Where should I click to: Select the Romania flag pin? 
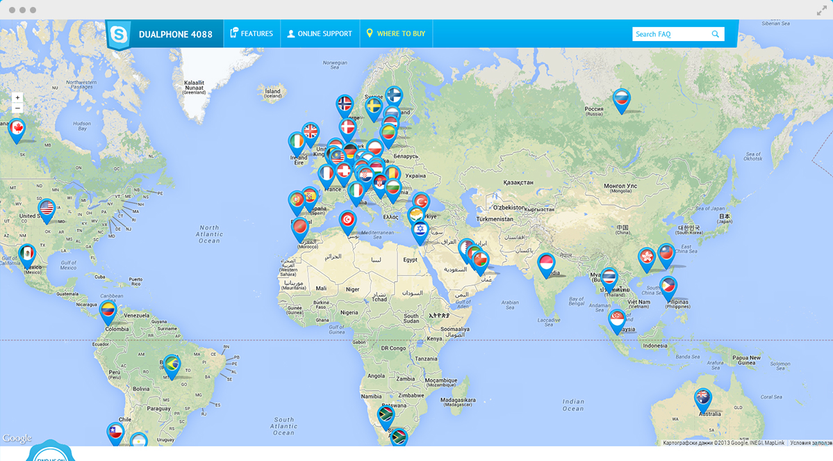pos(393,175)
